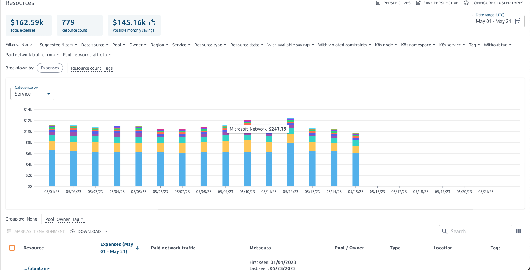530x270 pixels.
Task: Open the Categorize by Service dropdown
Action: coord(32,94)
